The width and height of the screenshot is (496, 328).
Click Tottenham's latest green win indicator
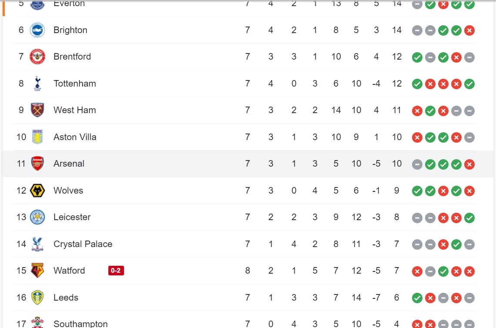469,84
